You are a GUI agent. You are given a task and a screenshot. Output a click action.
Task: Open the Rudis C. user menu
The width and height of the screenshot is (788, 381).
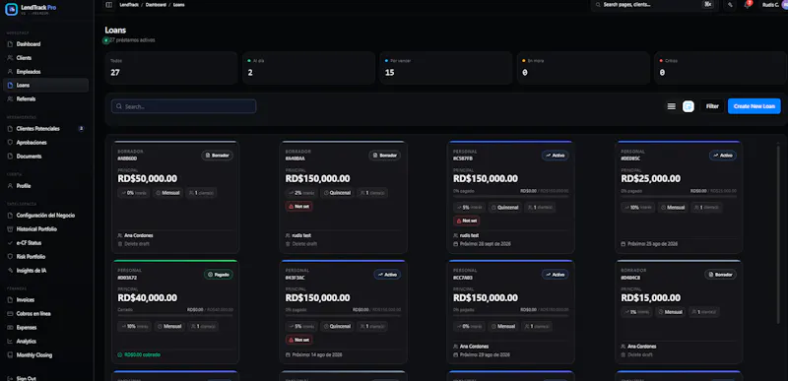pos(774,5)
